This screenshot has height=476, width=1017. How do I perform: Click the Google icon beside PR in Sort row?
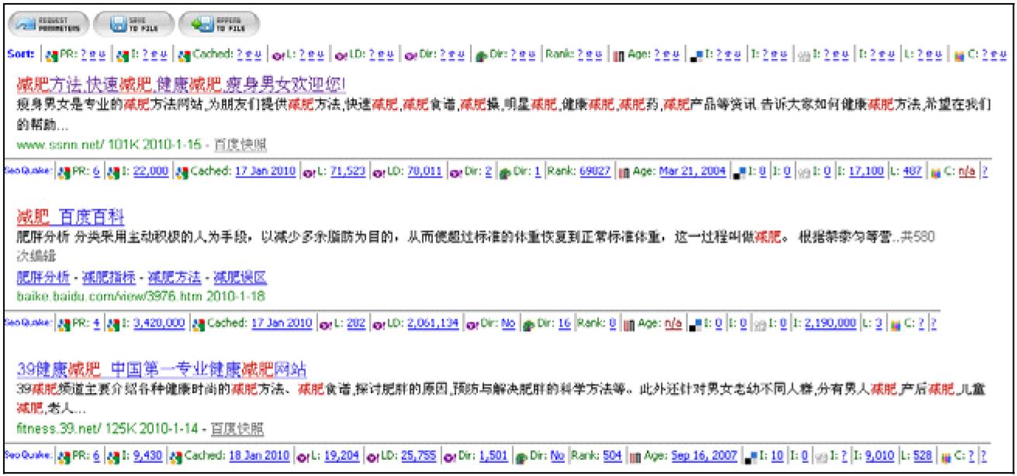point(51,55)
